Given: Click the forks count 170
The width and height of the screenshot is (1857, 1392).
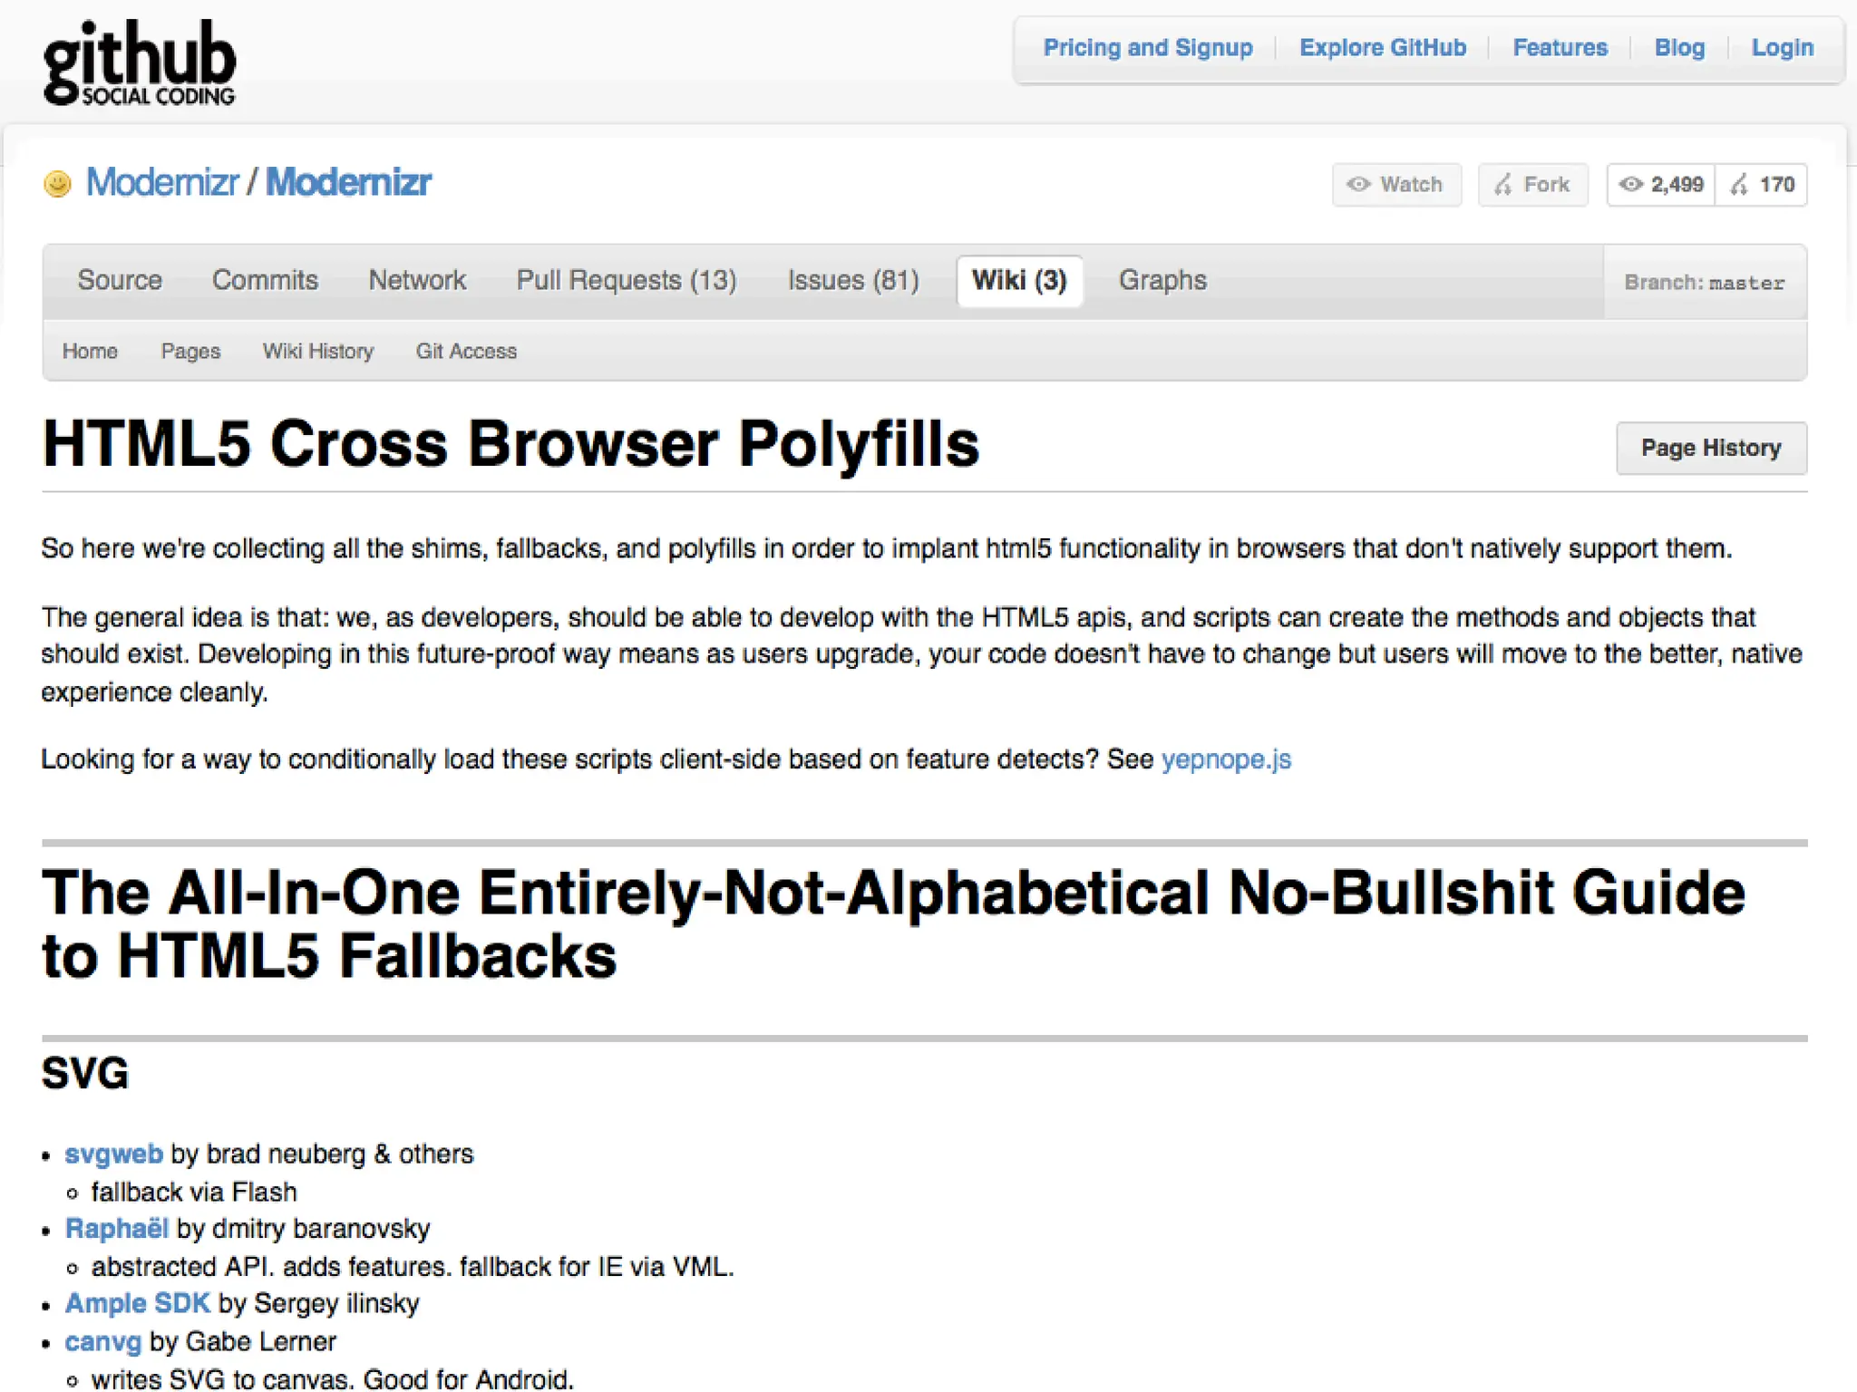Looking at the screenshot, I should click(1763, 185).
